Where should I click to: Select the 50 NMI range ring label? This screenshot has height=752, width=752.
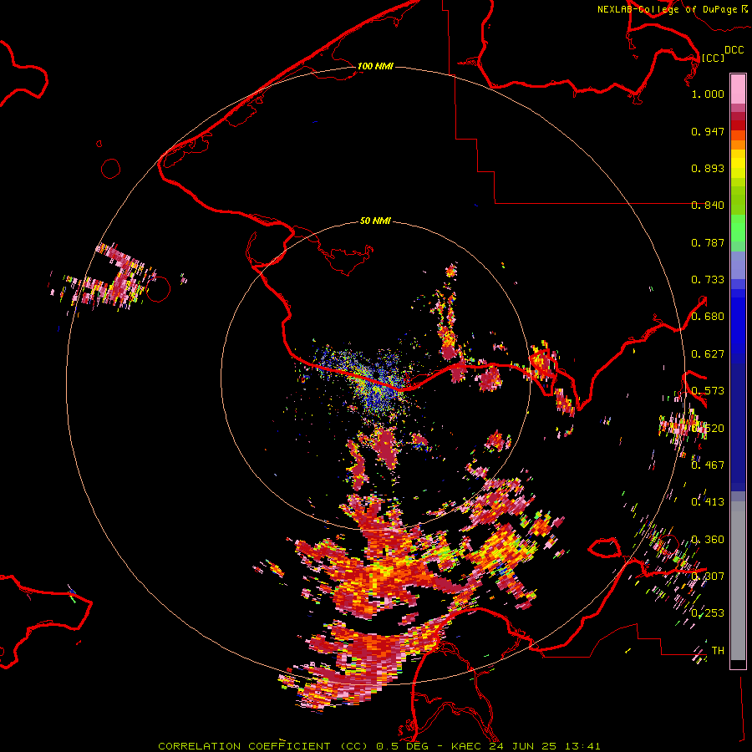[375, 221]
